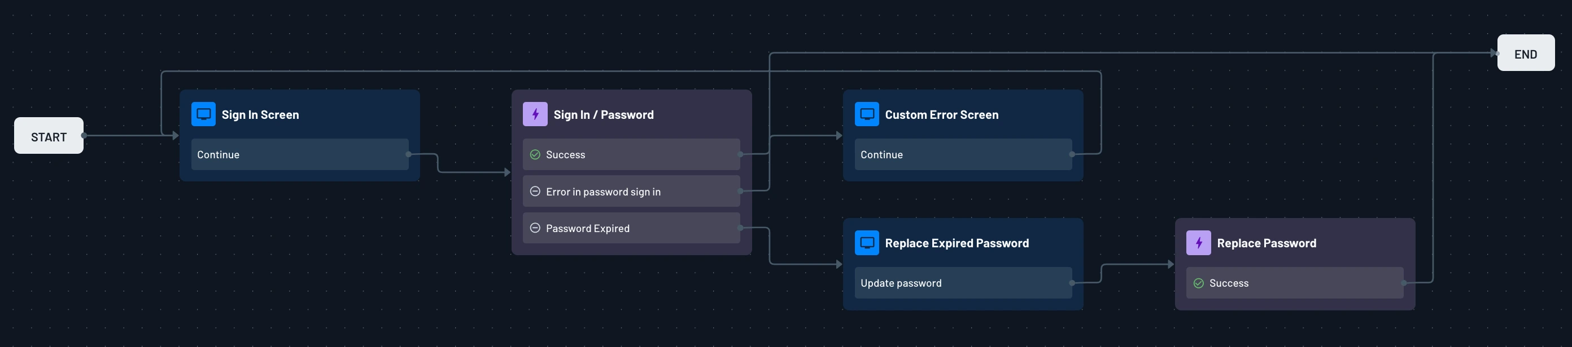
Task: Select the START node
Action: pos(48,136)
